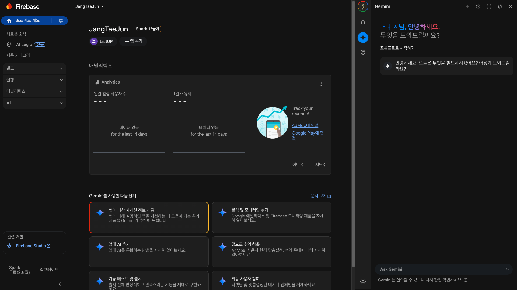
Task: Expand Gemini panel to fullscreen
Action: 489,6
